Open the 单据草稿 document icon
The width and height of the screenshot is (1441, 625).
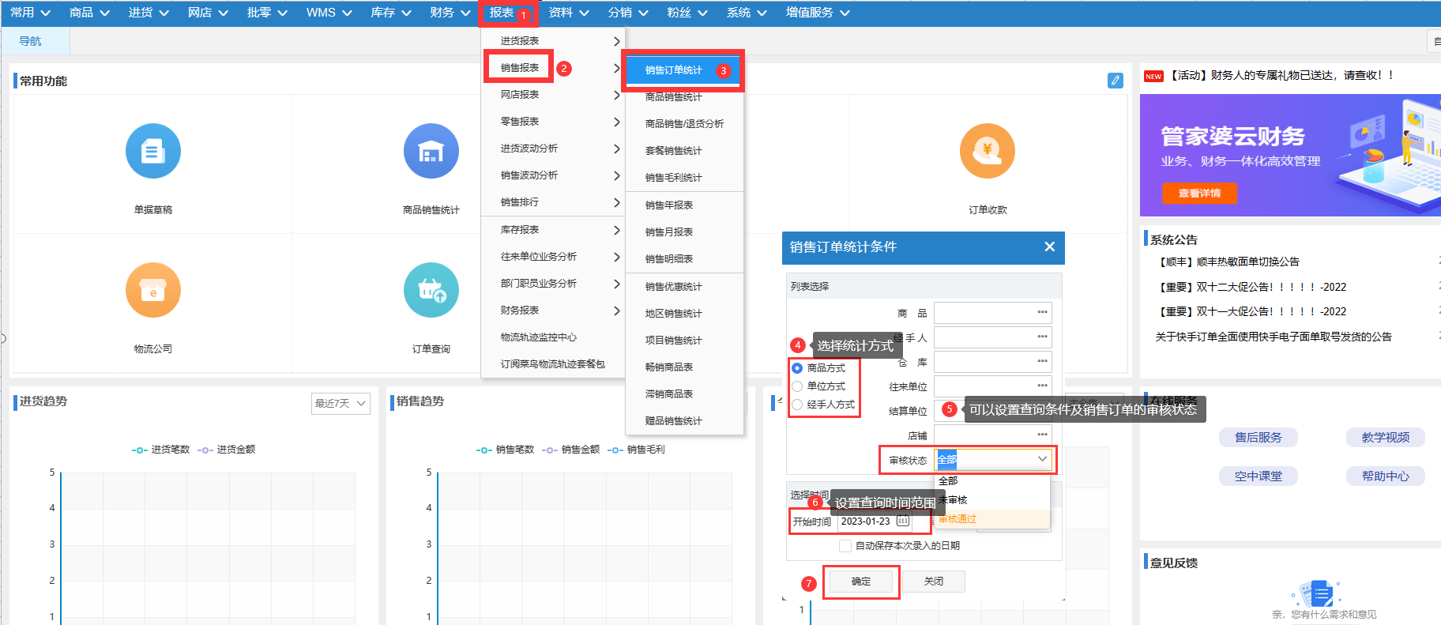click(152, 151)
